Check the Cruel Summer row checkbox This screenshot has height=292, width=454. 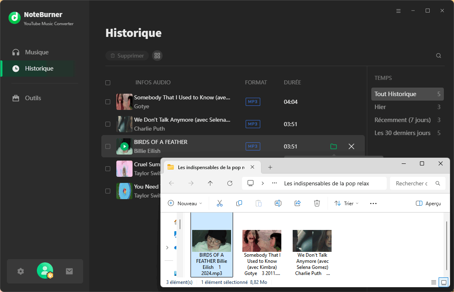point(108,169)
